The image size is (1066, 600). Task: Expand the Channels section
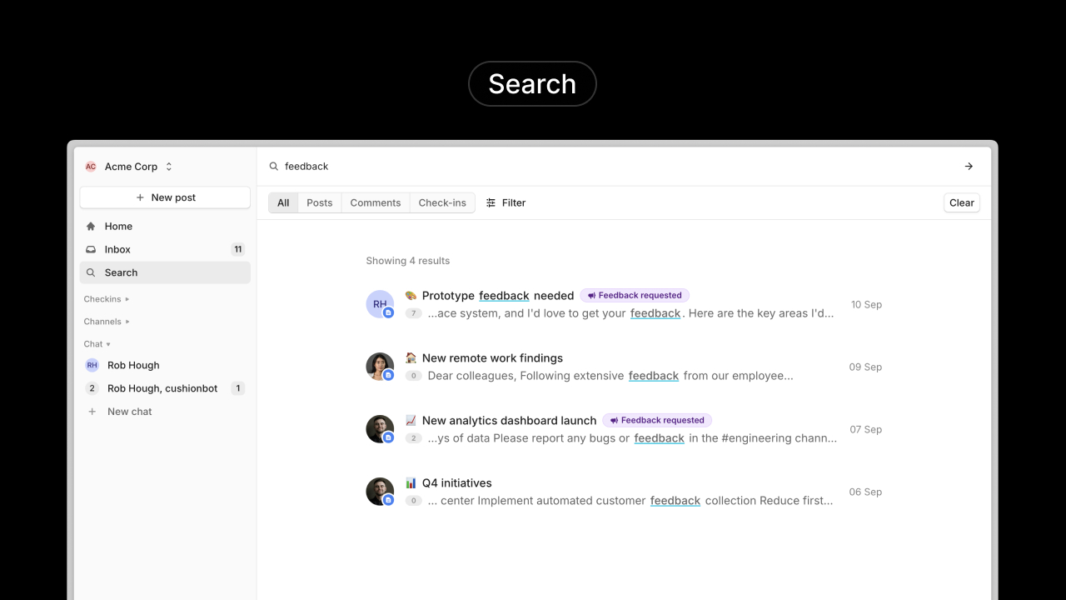pos(106,322)
